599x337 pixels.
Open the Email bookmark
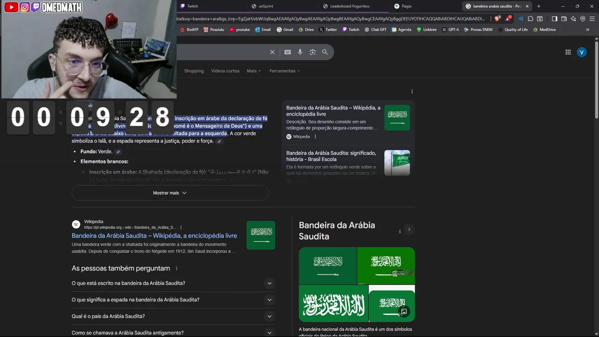click(x=263, y=29)
